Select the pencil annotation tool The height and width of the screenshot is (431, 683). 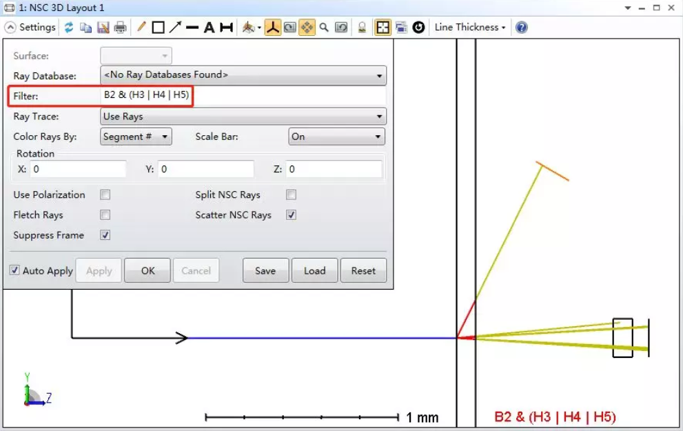pos(141,28)
